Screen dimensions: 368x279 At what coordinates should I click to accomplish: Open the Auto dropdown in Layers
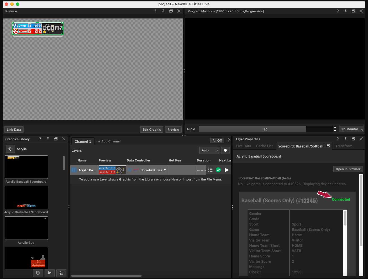[x=209, y=150]
